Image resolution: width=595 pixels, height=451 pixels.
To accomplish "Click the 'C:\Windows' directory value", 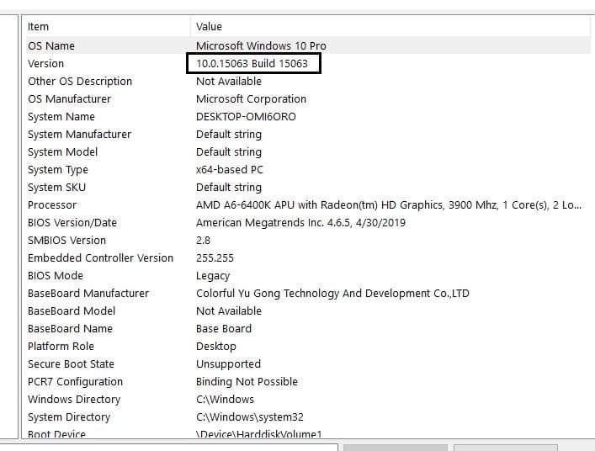I will pos(225,400).
